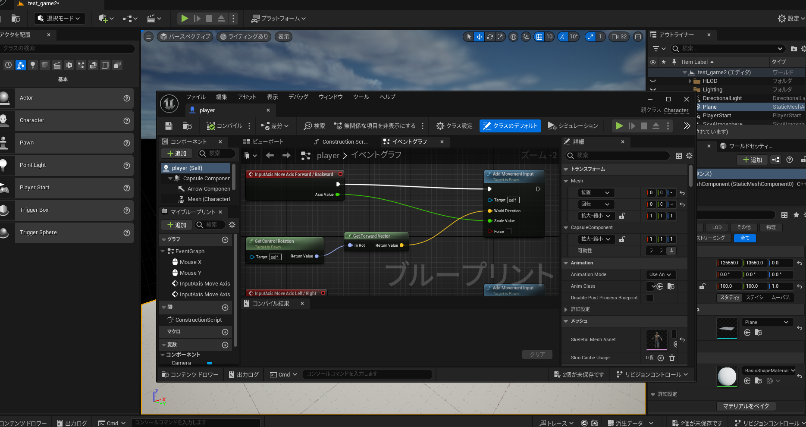Open Class Settings in blueprint toolbar
The width and height of the screenshot is (806, 427).
pyautogui.click(x=454, y=126)
